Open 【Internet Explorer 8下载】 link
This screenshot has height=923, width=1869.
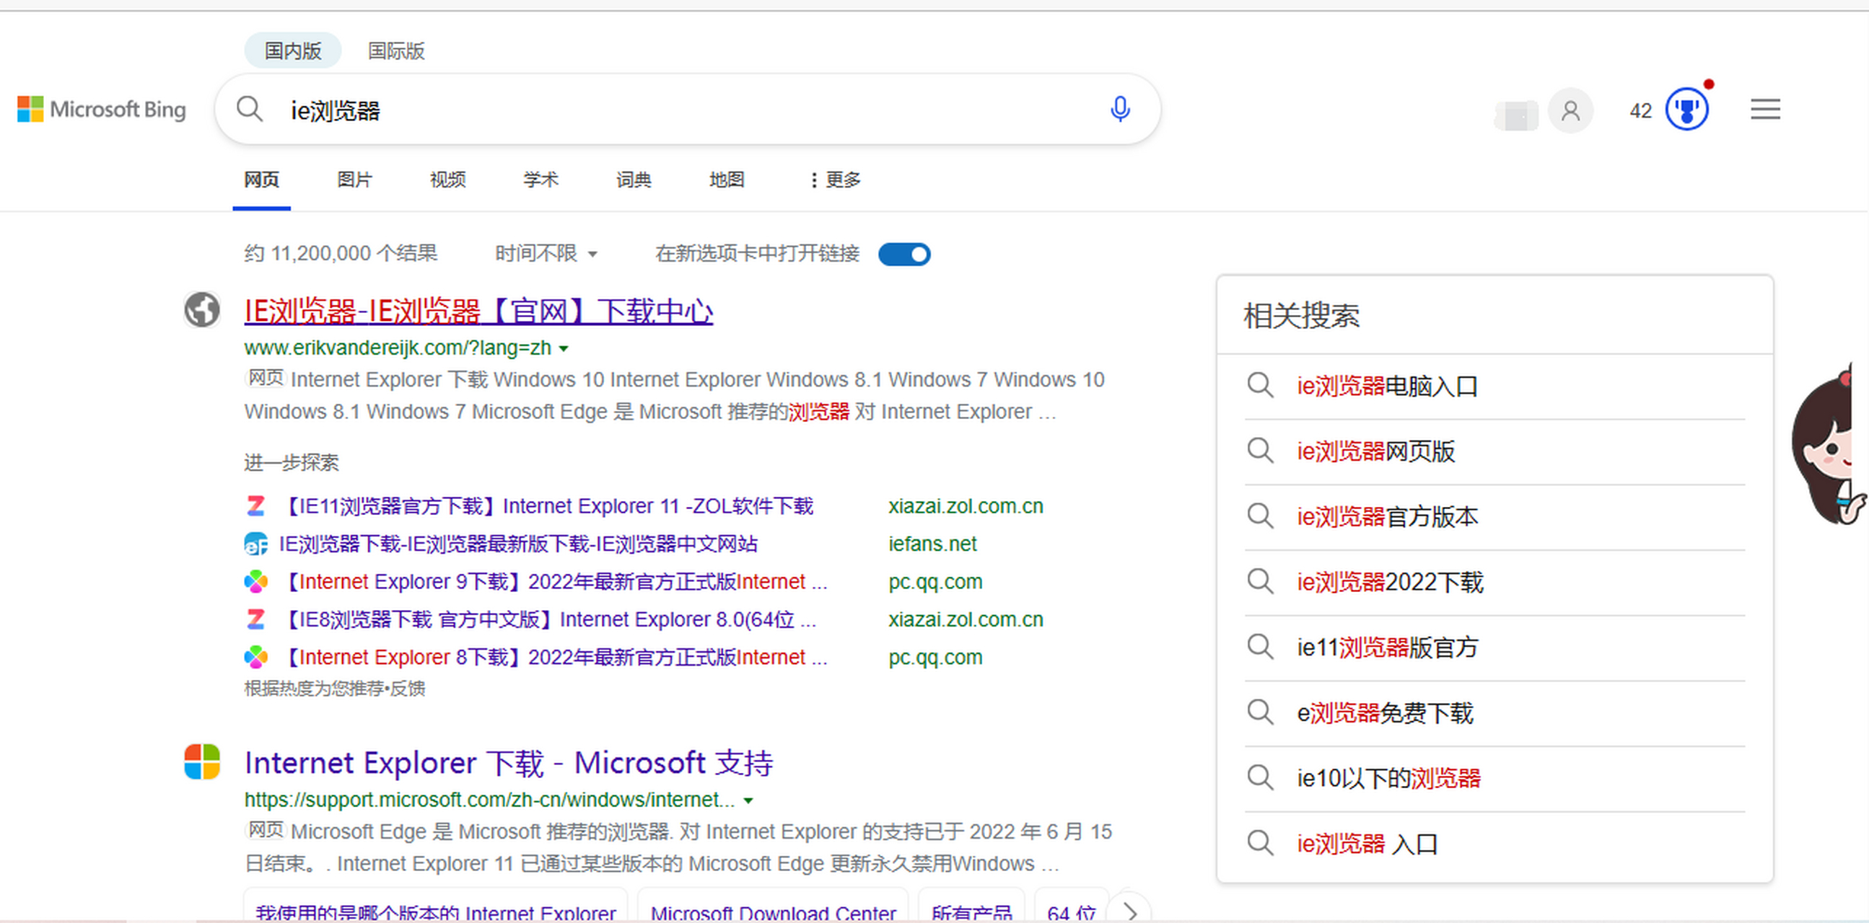coord(553,657)
